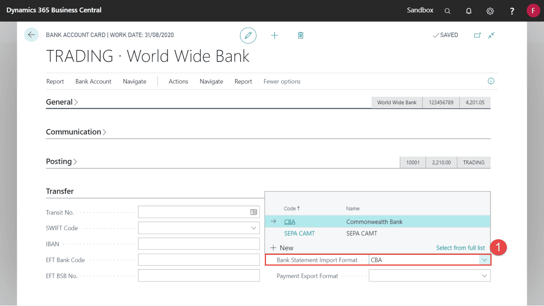Expand the Posting section

(62, 161)
